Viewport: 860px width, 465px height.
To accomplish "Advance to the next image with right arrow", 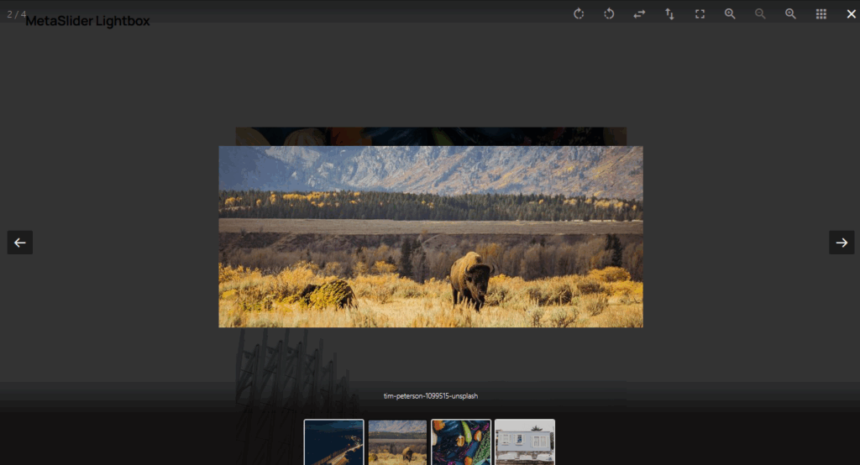I will tap(842, 243).
